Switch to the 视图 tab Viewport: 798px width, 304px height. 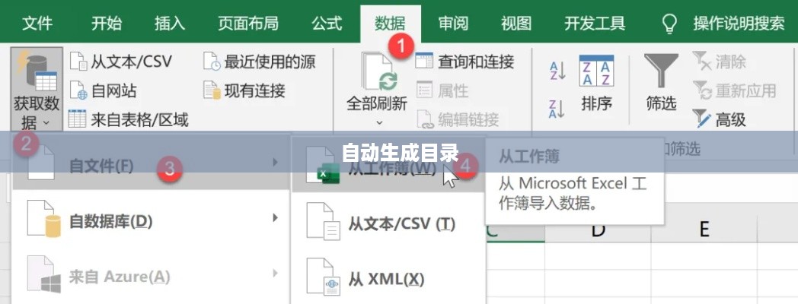click(x=516, y=24)
